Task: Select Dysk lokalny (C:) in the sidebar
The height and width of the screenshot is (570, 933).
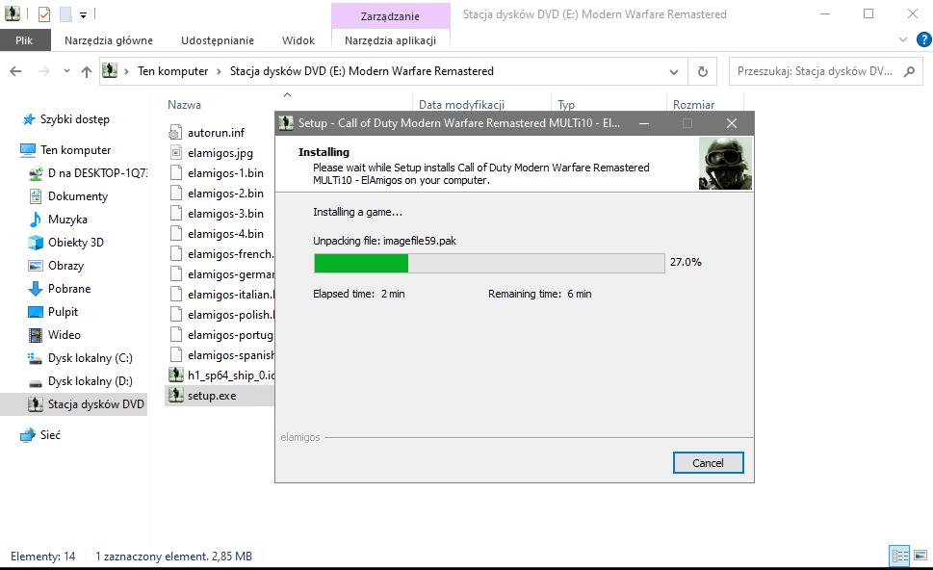Action: point(90,358)
